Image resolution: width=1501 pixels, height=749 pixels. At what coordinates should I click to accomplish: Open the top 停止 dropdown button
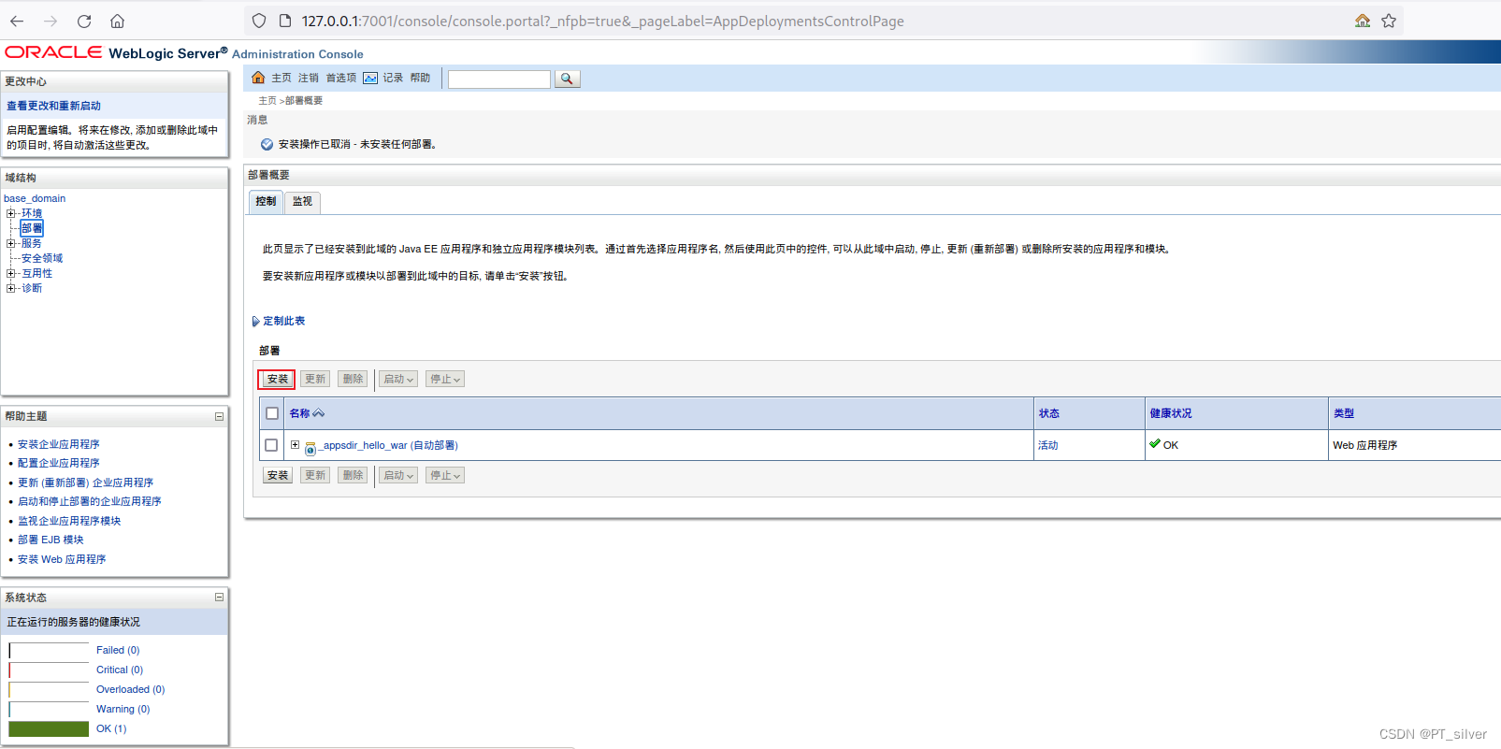tap(445, 379)
